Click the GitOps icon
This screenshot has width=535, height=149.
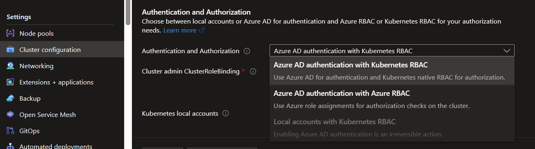(11, 131)
